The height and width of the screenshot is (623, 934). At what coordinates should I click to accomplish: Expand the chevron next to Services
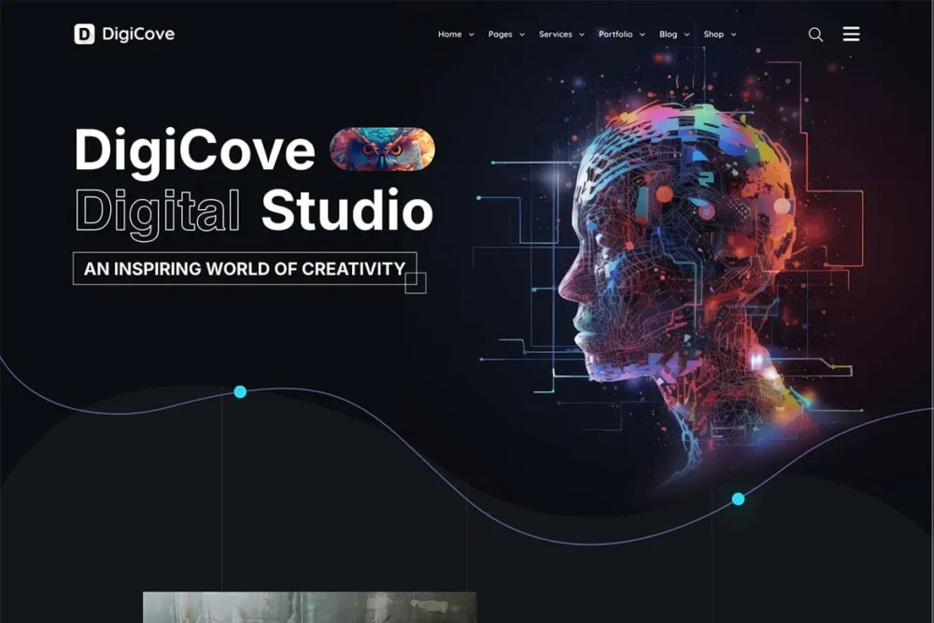point(581,35)
